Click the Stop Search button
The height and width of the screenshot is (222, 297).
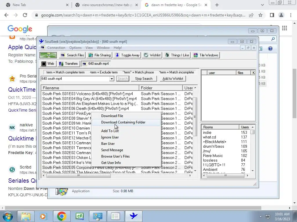[x=144, y=79]
